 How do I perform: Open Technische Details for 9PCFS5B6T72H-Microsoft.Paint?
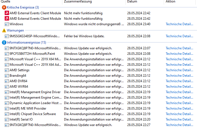click(179, 54)
